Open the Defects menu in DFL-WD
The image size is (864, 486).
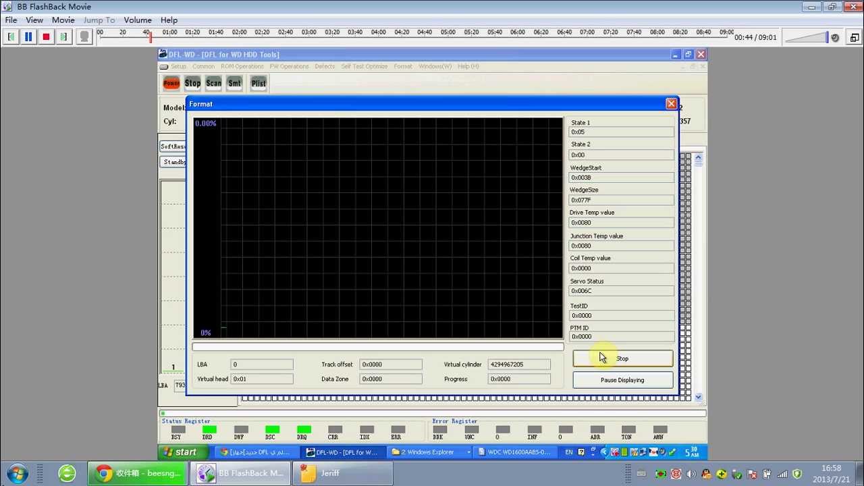coord(325,66)
